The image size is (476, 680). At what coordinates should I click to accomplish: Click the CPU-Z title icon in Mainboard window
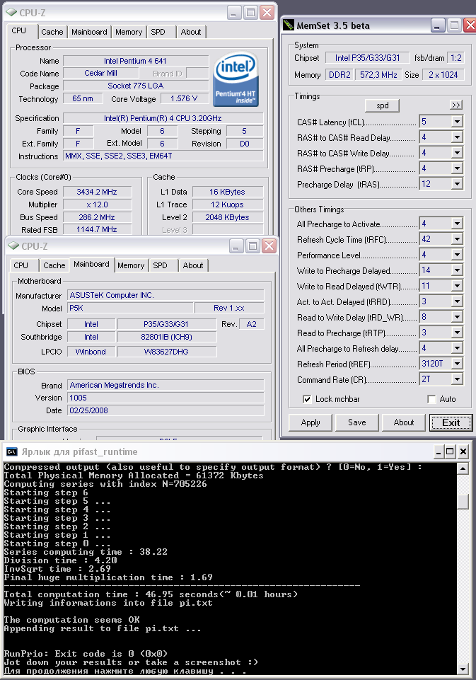point(14,246)
